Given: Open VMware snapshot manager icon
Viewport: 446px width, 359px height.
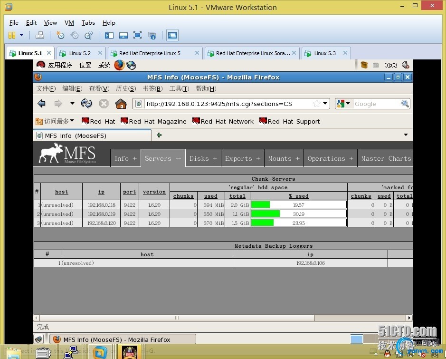Looking at the screenshot, I should pyautogui.click(x=89, y=35).
